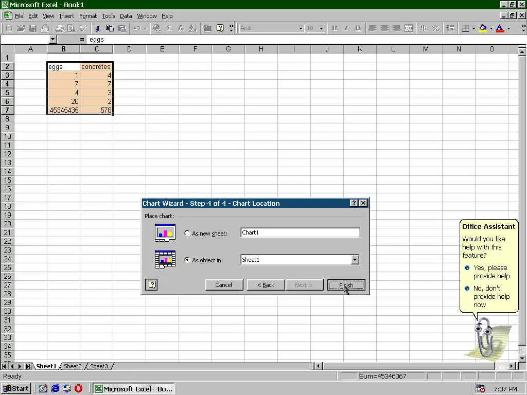
Task: Click the Sort Ascending icon
Action: point(193,29)
